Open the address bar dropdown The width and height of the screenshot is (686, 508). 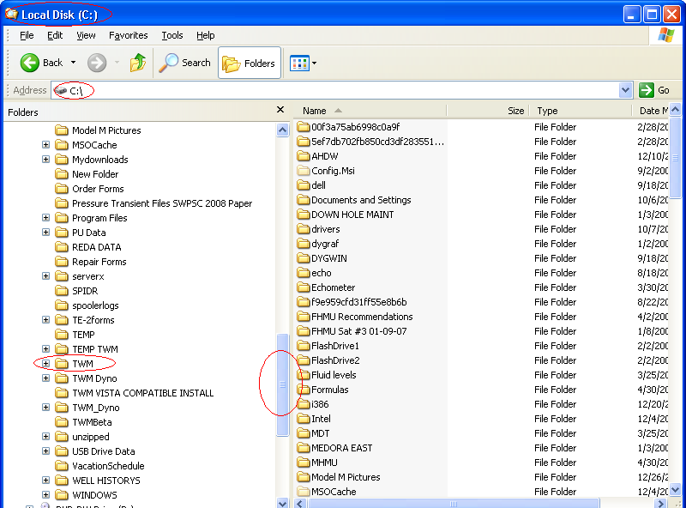point(625,90)
